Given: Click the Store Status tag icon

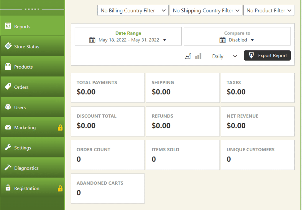Looking at the screenshot, I should click(8, 46).
